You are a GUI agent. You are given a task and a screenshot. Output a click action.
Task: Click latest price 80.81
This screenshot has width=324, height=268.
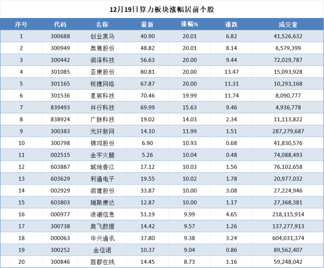coord(148,72)
